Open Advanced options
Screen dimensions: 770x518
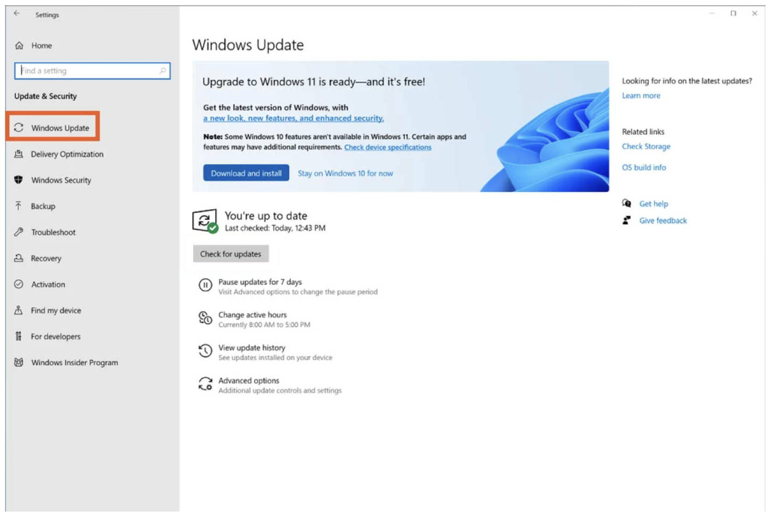249,381
